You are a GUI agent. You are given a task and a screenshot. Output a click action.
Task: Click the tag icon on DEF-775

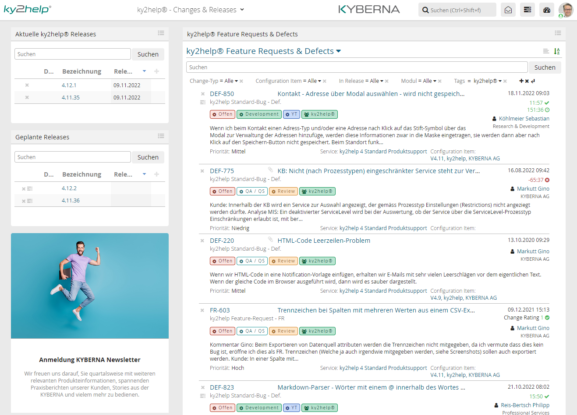tap(270, 170)
